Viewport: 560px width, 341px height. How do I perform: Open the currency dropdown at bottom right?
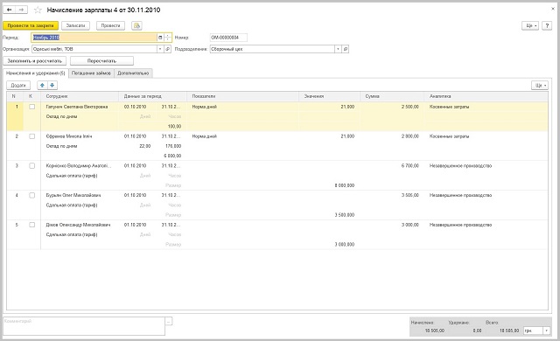tap(546, 331)
